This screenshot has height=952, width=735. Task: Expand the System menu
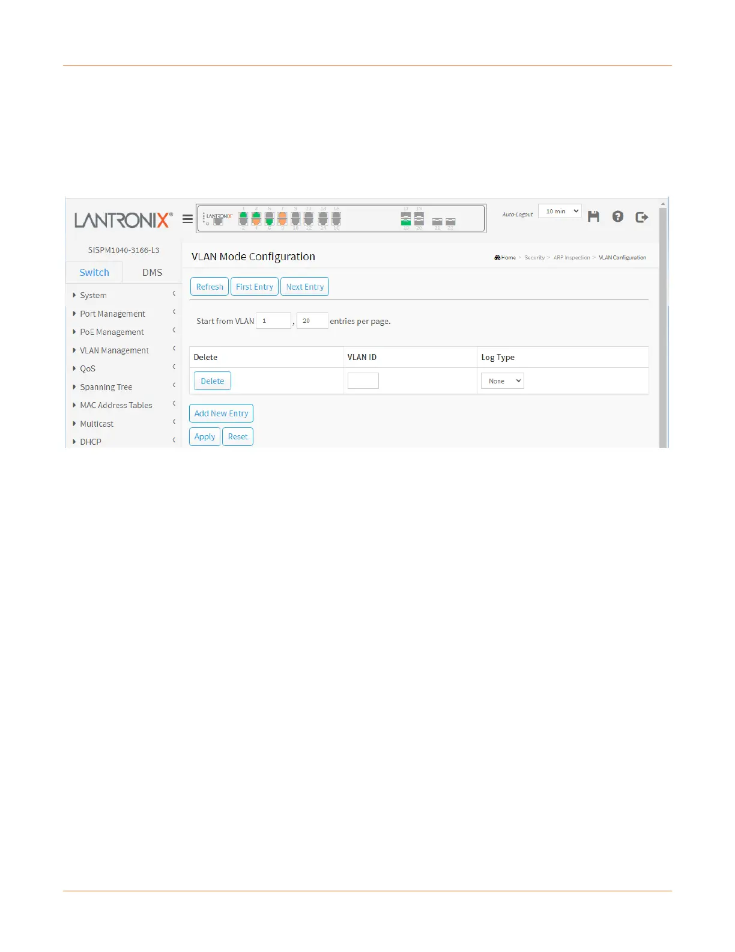pyautogui.click(x=124, y=295)
